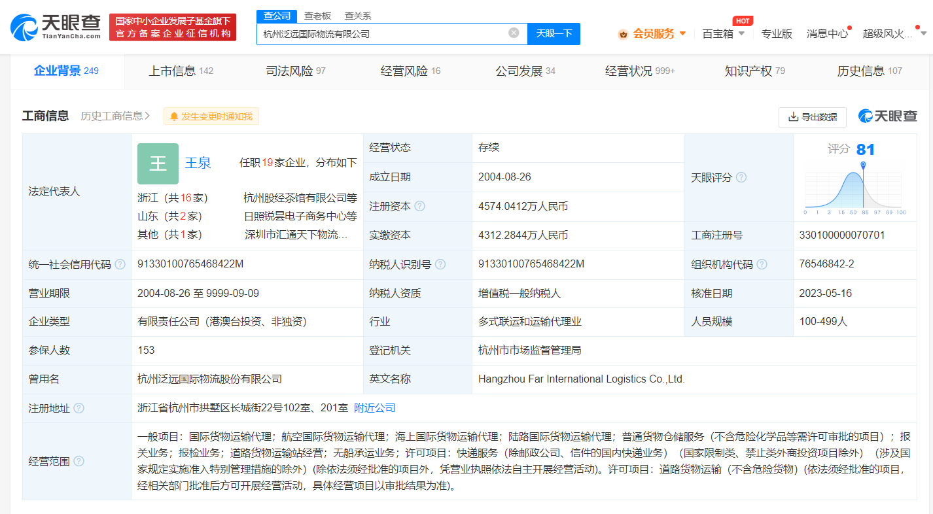Click help icon next to 纳税人识别号
Image resolution: width=933 pixels, height=514 pixels.
440,264
